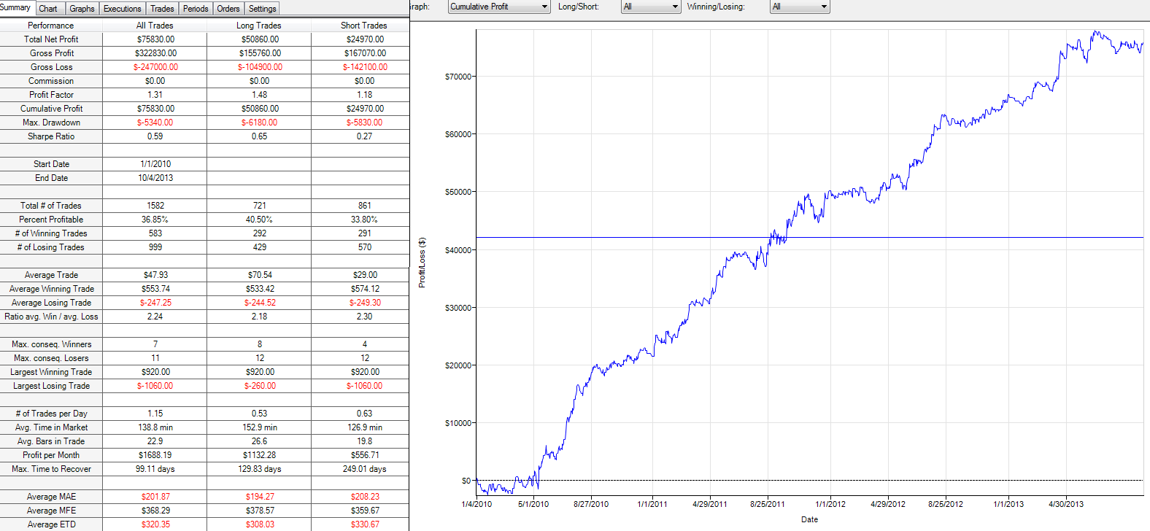Click the Percent Profitable row label

click(51, 220)
